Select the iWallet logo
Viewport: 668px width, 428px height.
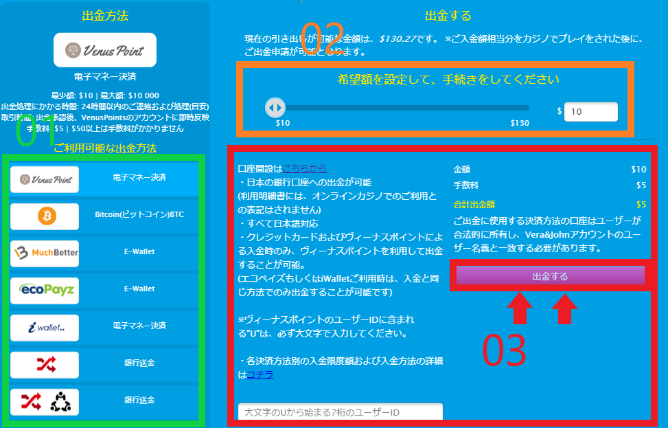pos(45,328)
